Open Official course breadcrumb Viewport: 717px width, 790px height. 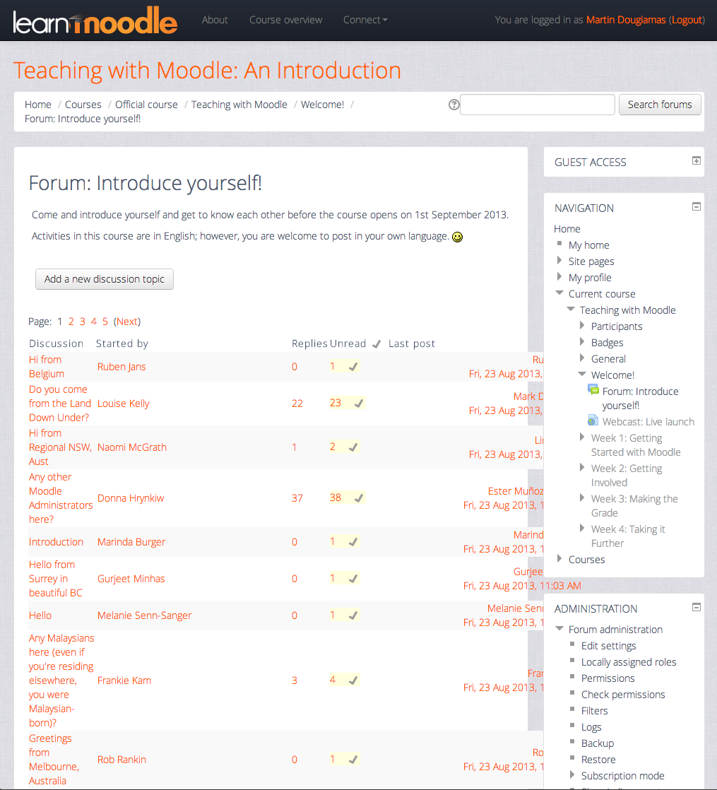coord(146,105)
